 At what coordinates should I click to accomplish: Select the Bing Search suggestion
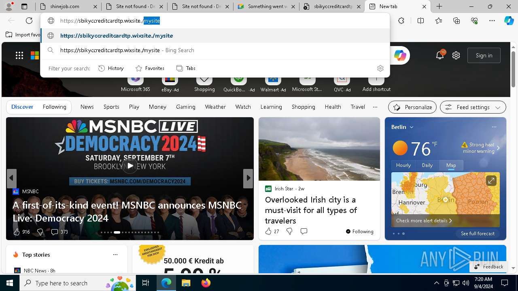tap(215, 50)
